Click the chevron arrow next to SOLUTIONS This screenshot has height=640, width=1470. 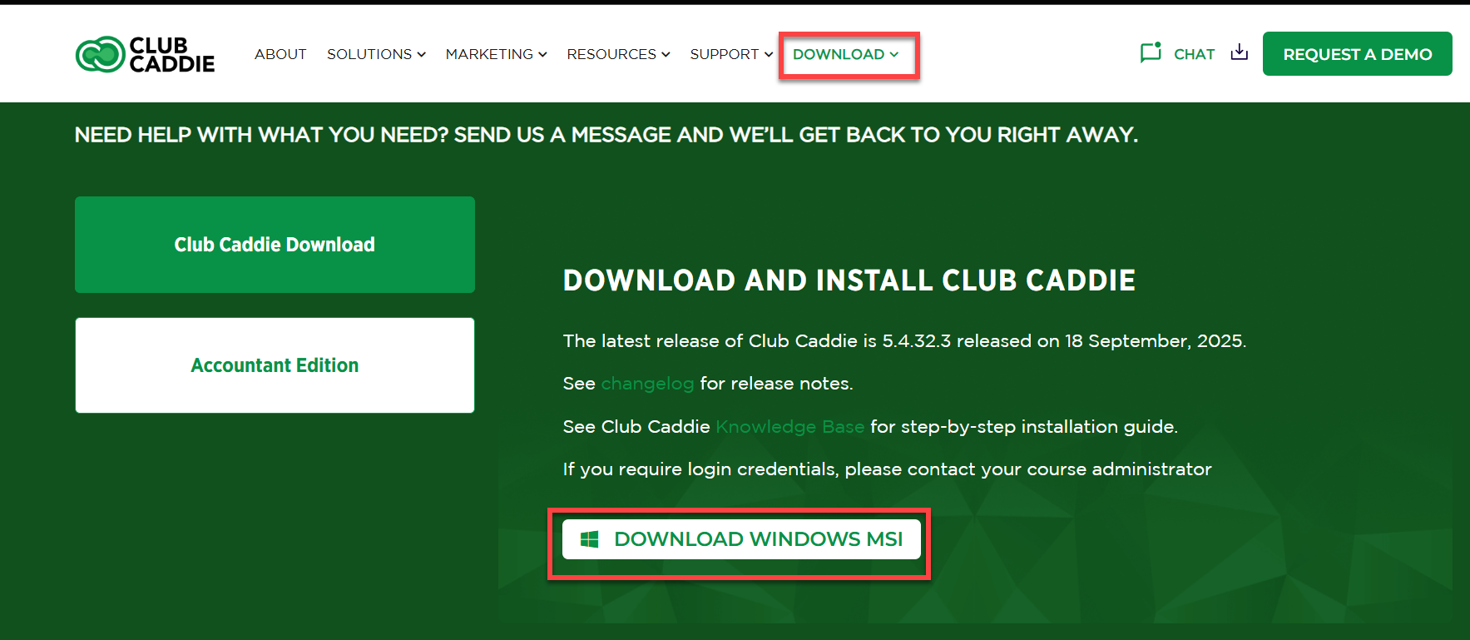coord(422,55)
